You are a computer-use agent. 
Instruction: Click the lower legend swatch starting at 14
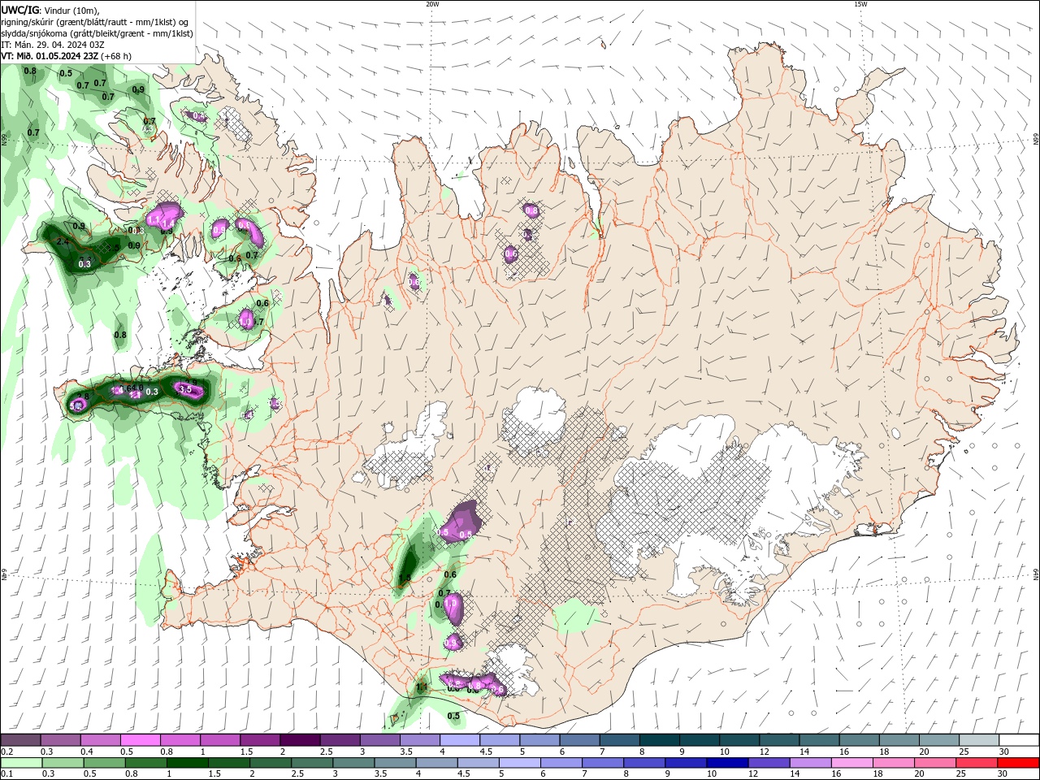point(812,763)
